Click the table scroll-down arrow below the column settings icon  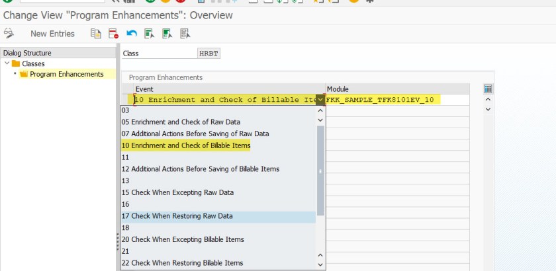coord(488,109)
